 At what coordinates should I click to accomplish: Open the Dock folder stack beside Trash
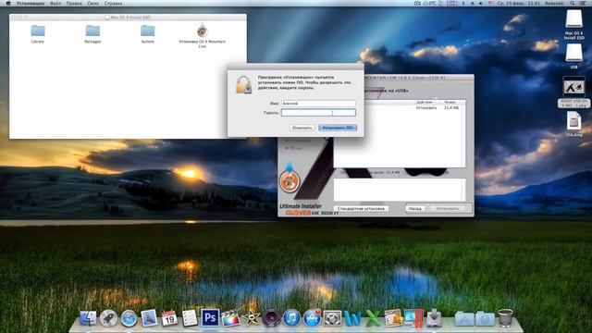[x=485, y=318]
